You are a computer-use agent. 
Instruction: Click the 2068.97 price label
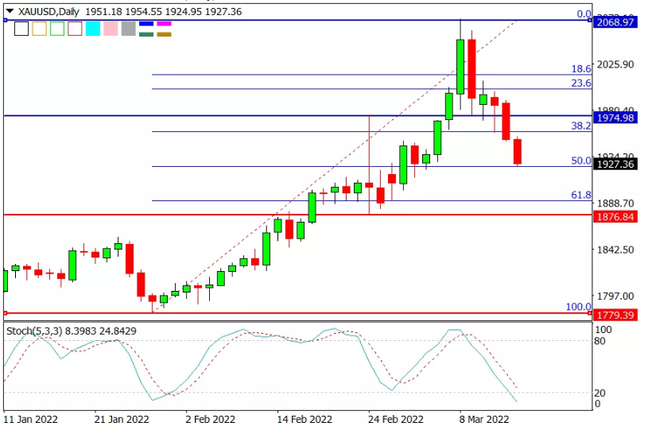tap(615, 22)
